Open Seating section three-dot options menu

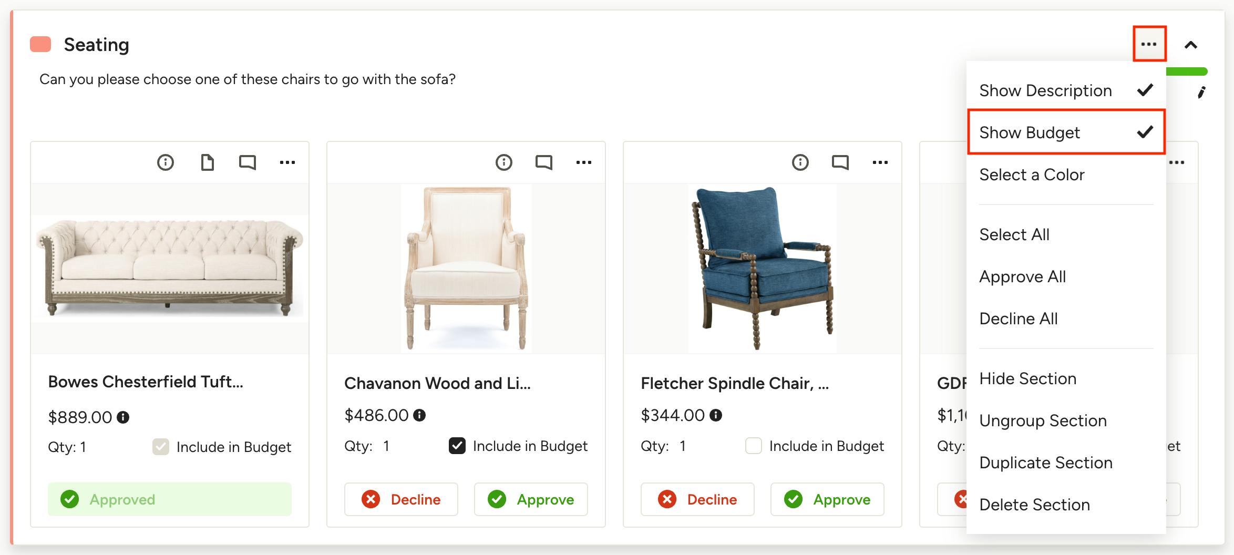tap(1149, 44)
